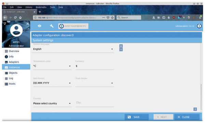205x123 pixels.
Task: Click the Firefox account icon
Action: pos(169,18)
